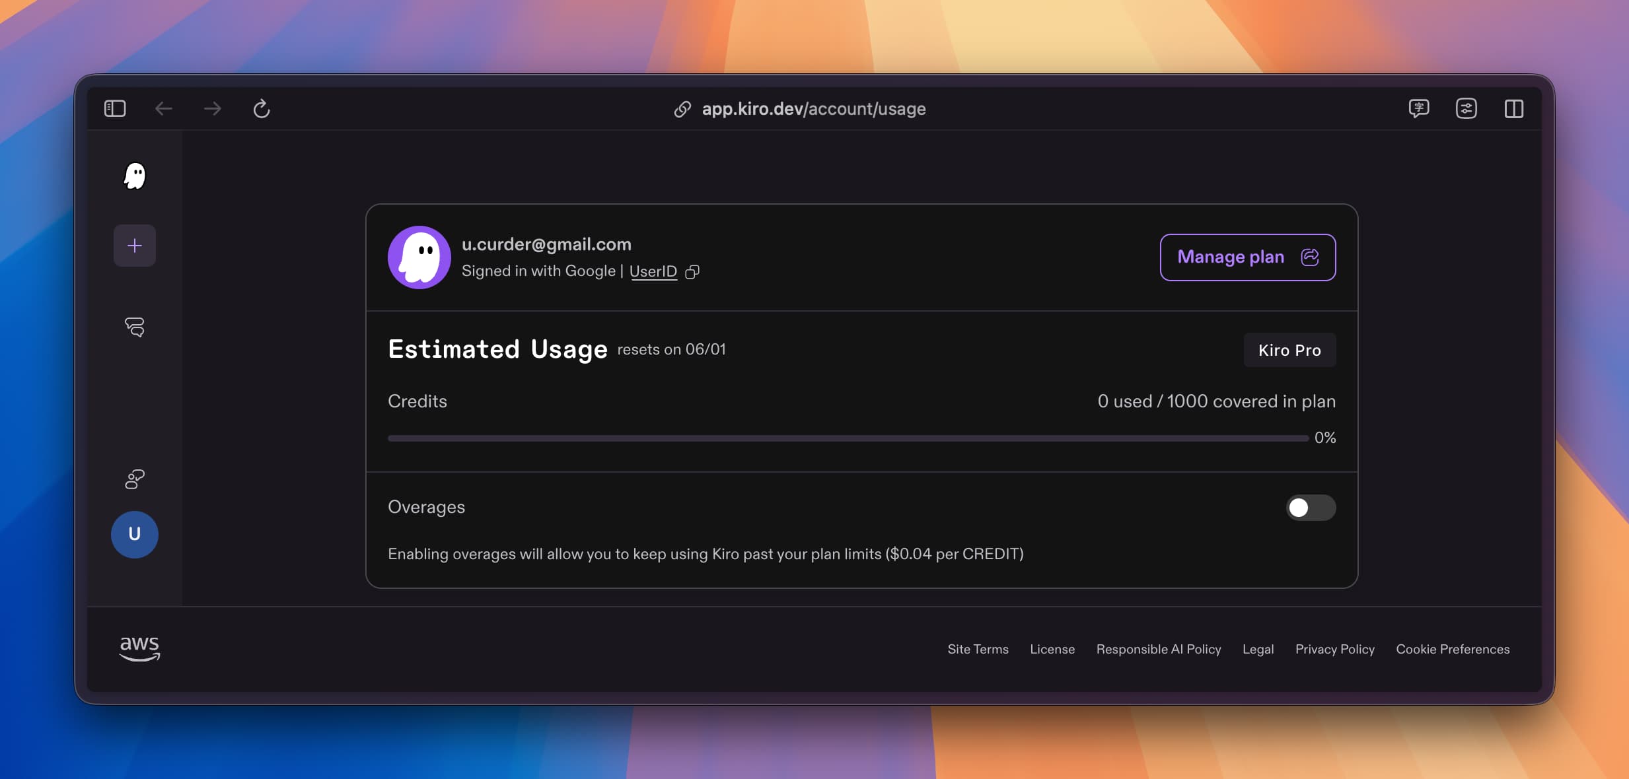Click the AWS logo in footer
This screenshot has width=1629, height=779.
pyautogui.click(x=139, y=648)
